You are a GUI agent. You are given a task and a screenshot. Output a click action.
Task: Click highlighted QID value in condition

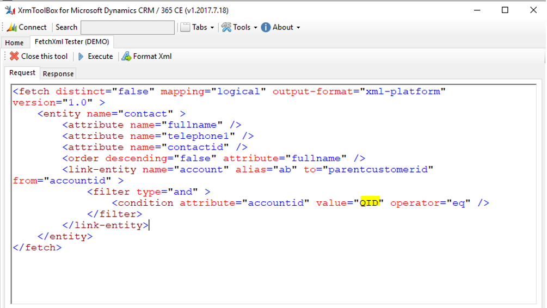click(x=370, y=202)
